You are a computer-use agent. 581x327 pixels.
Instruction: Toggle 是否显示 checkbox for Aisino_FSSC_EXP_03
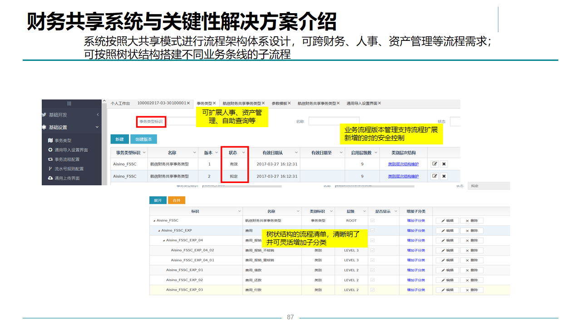[x=373, y=290]
